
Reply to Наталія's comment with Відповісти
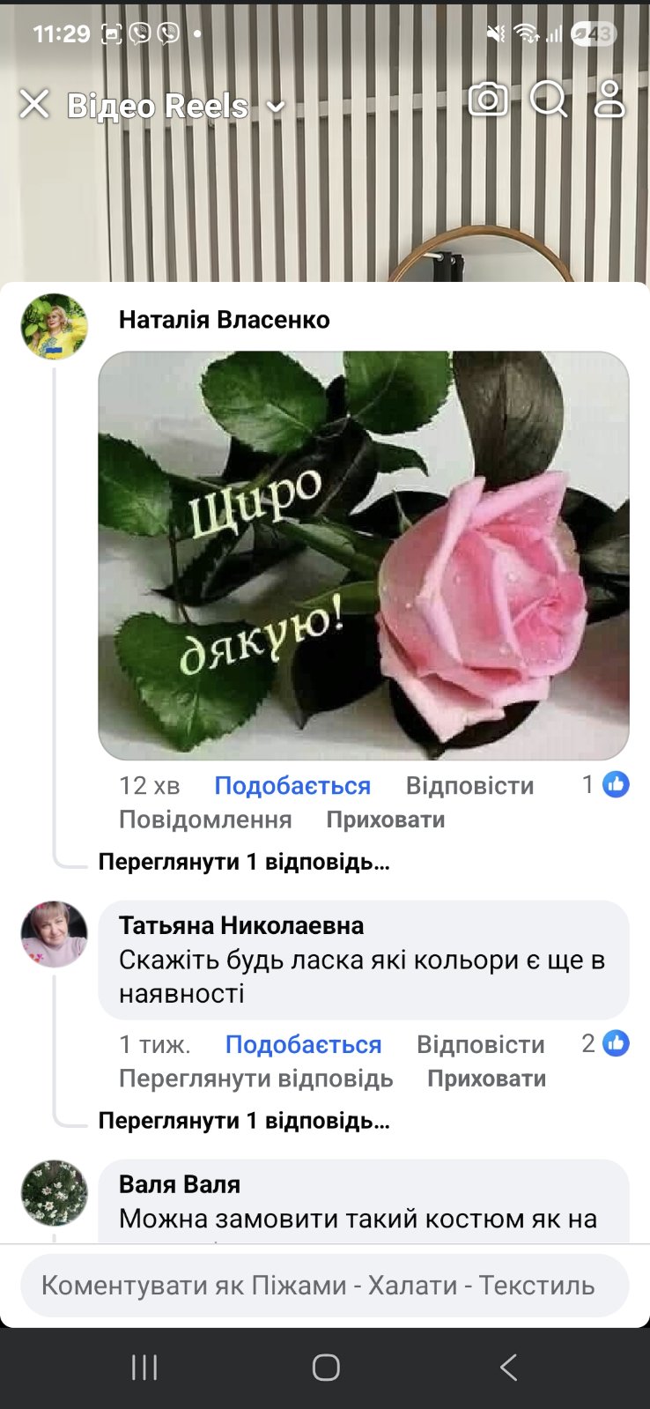point(469,786)
